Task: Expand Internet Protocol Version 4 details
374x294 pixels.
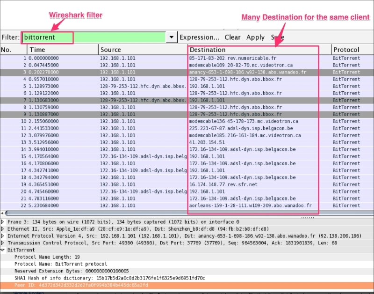Action: coord(3,236)
